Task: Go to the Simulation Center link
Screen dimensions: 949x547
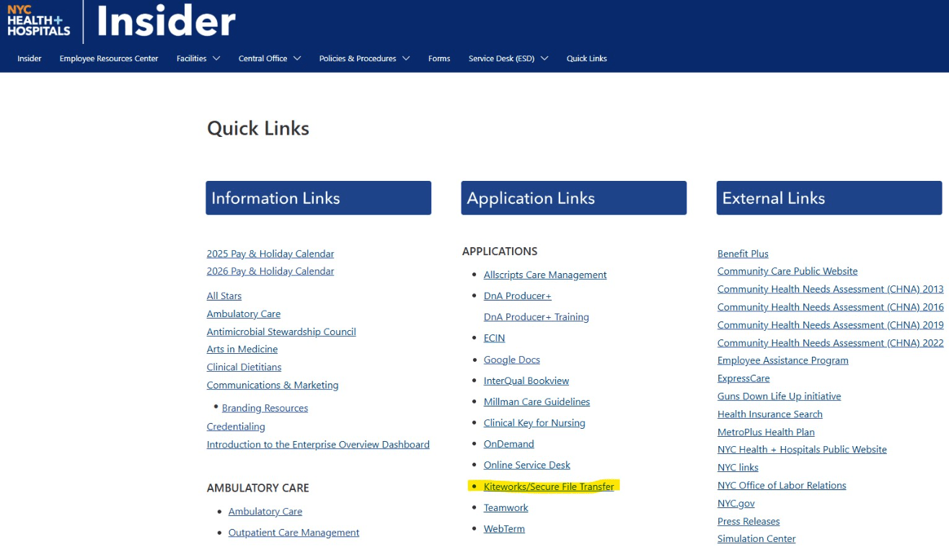Action: coord(756,539)
